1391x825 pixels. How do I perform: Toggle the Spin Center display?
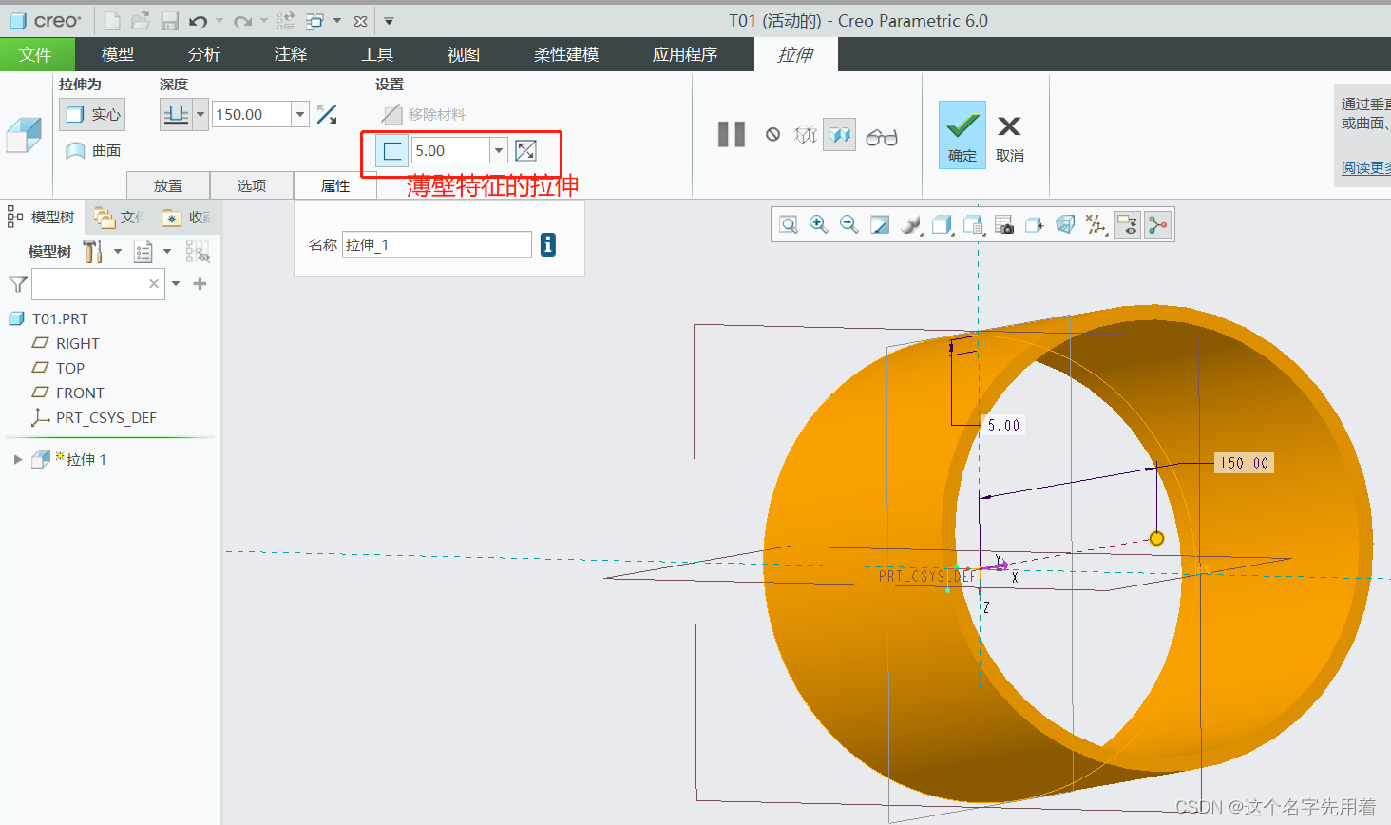[x=1157, y=224]
